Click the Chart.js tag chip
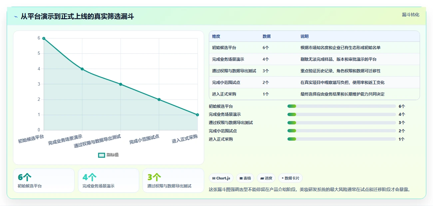433x206 pixels. pyautogui.click(x=221, y=178)
